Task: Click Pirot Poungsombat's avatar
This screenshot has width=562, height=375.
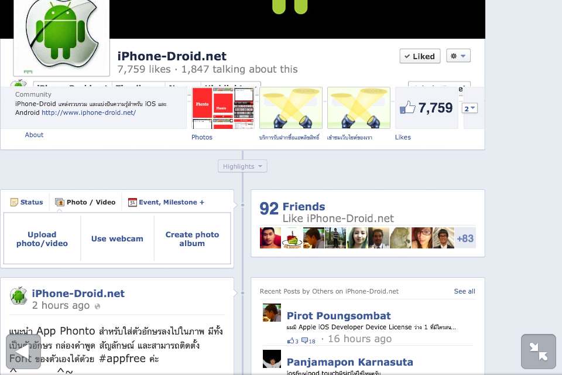Action: [x=272, y=312]
